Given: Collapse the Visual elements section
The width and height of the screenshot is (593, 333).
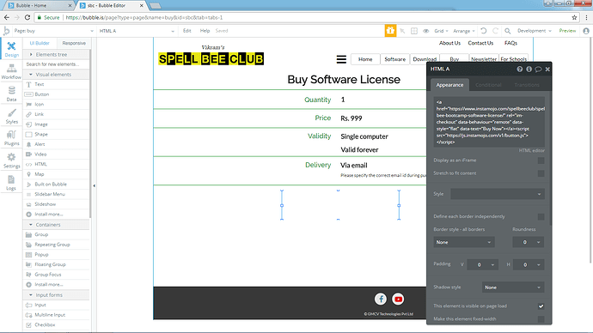Looking at the screenshot, I should 56,75.
